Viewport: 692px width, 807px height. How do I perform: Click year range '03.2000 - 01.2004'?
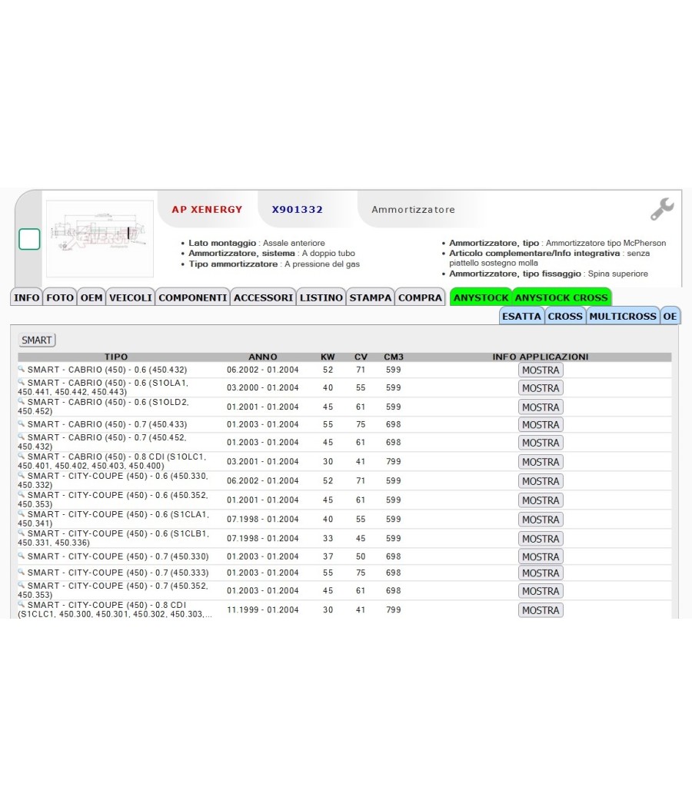[263, 387]
